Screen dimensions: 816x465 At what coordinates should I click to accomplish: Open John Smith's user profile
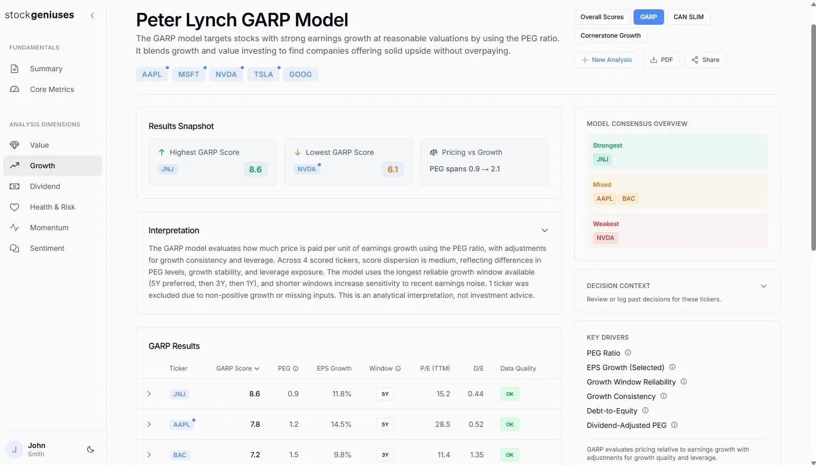(x=36, y=450)
